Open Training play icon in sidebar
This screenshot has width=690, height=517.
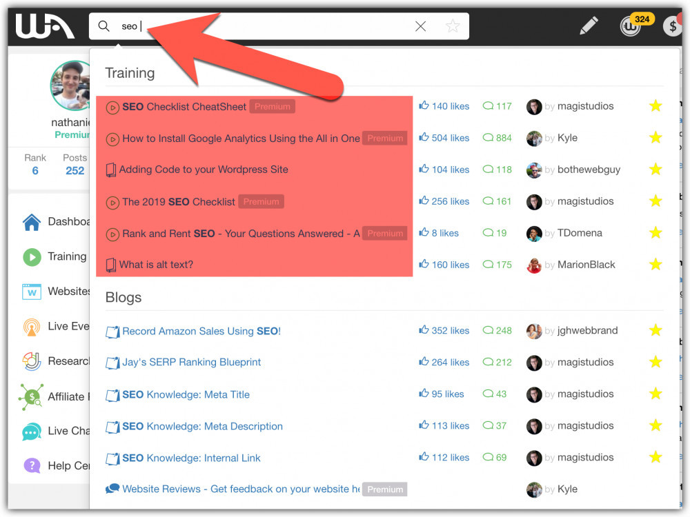[x=32, y=256]
